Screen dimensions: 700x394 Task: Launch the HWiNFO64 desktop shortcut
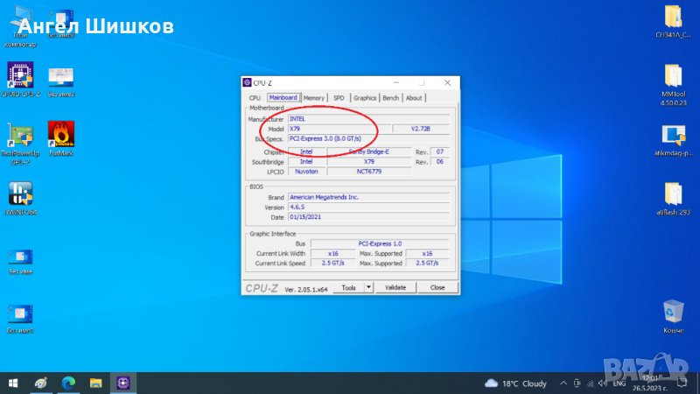(x=20, y=193)
